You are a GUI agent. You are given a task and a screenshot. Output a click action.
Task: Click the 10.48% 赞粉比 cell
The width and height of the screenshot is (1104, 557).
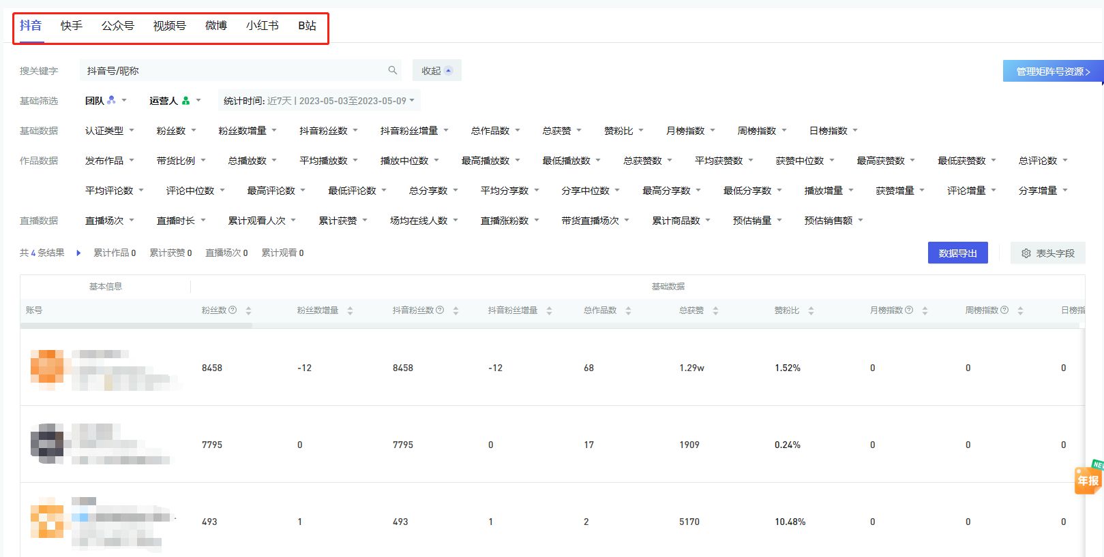[790, 522]
